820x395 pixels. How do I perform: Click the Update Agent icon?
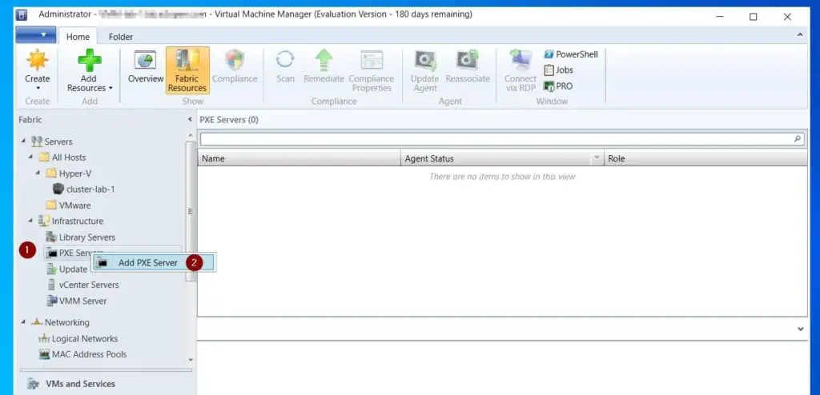pyautogui.click(x=424, y=60)
